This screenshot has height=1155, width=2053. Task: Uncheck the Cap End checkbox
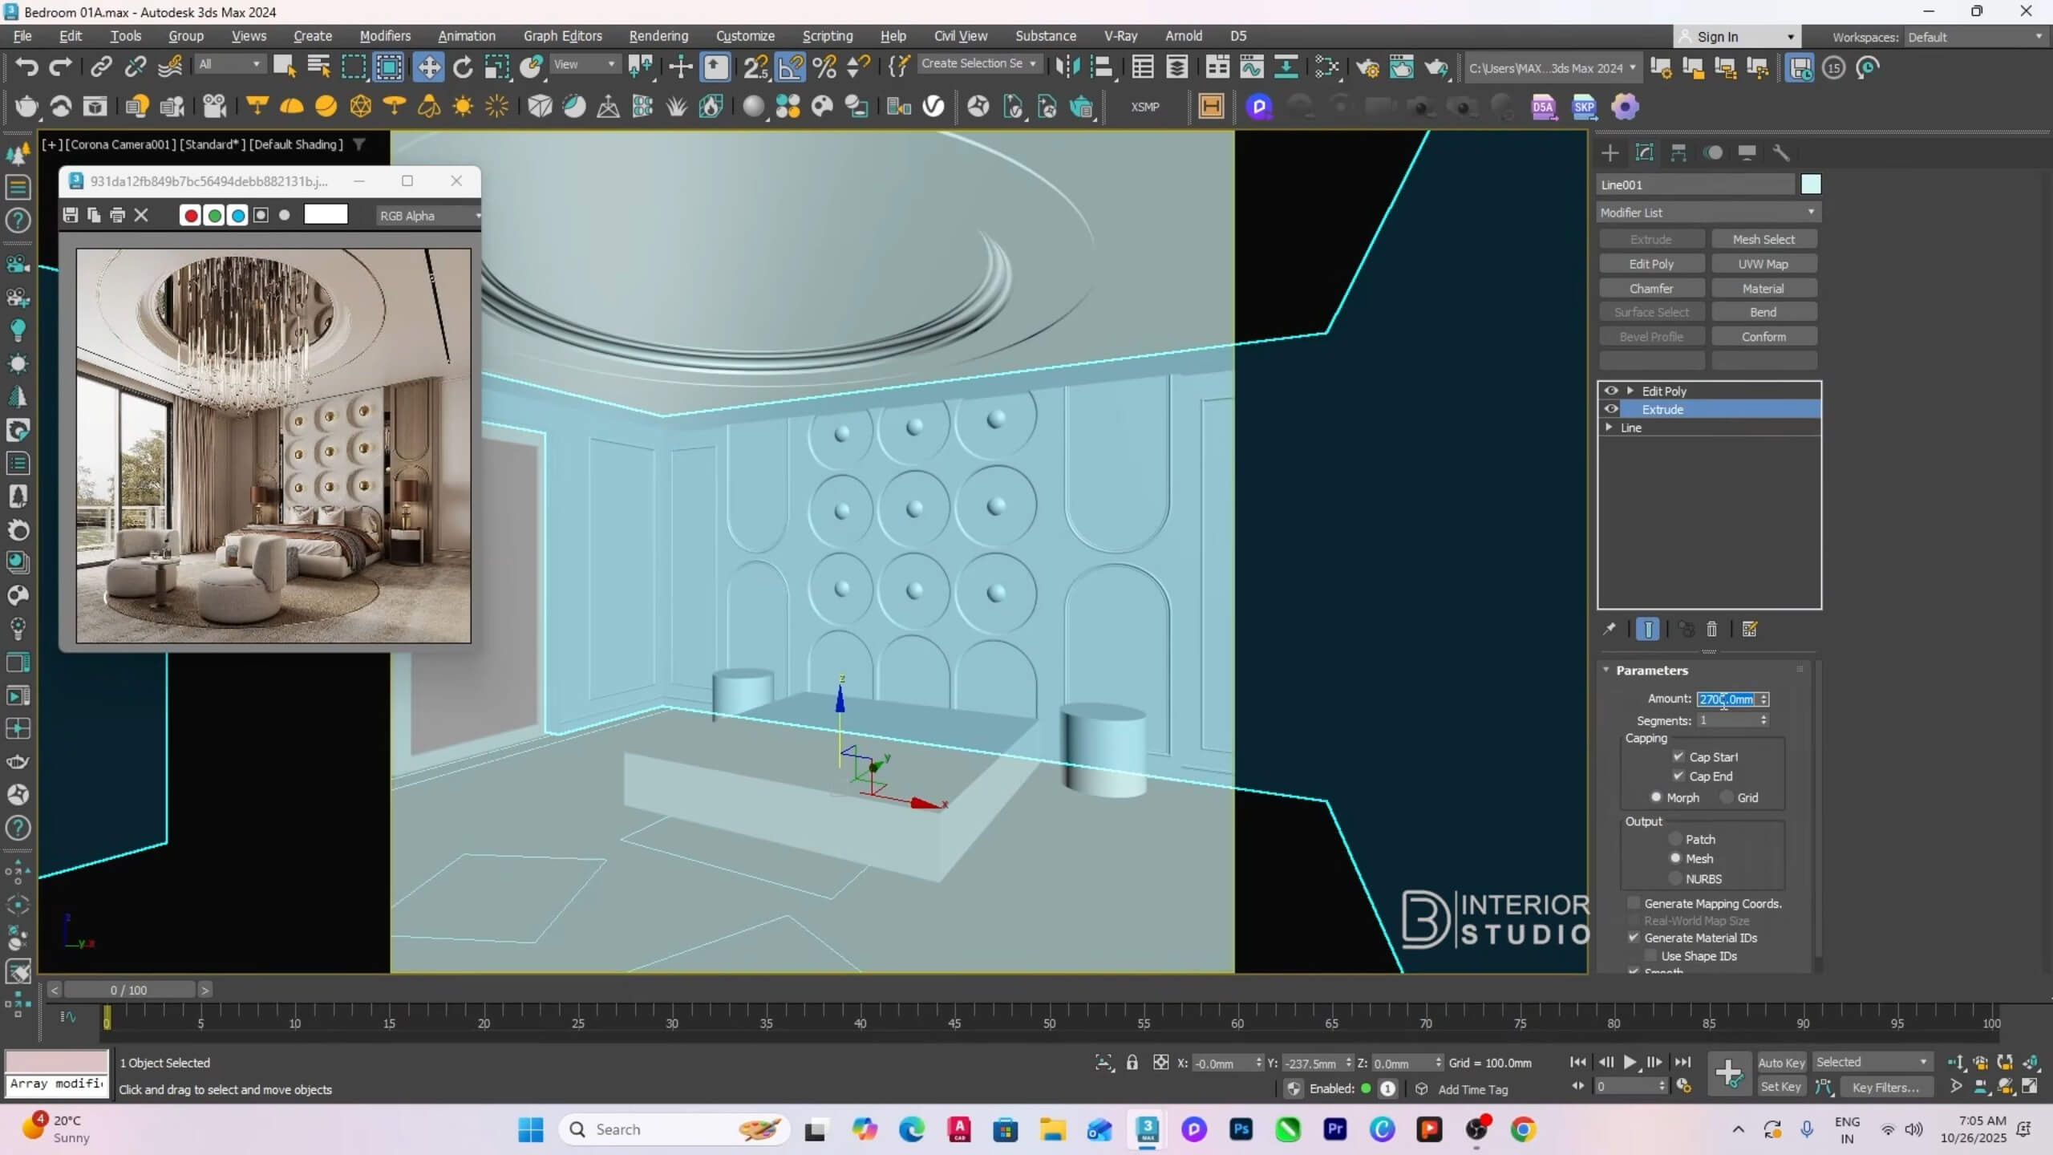1678,776
